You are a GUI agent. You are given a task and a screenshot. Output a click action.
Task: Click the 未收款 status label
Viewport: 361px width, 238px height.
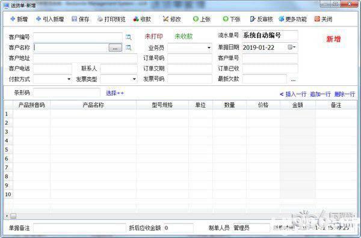point(184,36)
